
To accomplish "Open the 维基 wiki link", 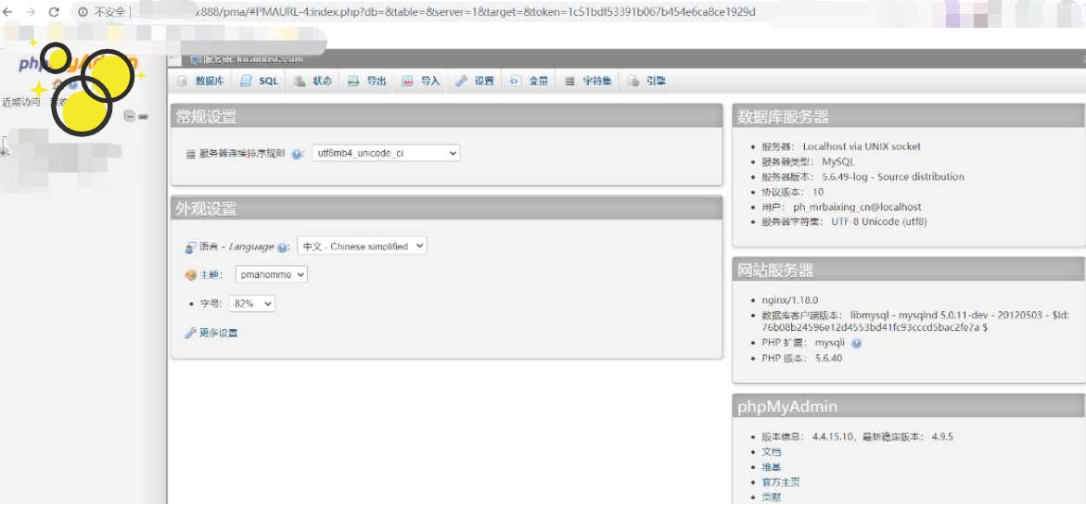I will [772, 467].
